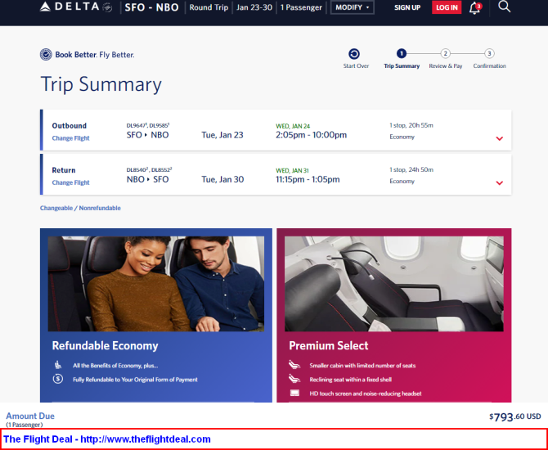Click Change Flight under Outbound

click(71, 138)
